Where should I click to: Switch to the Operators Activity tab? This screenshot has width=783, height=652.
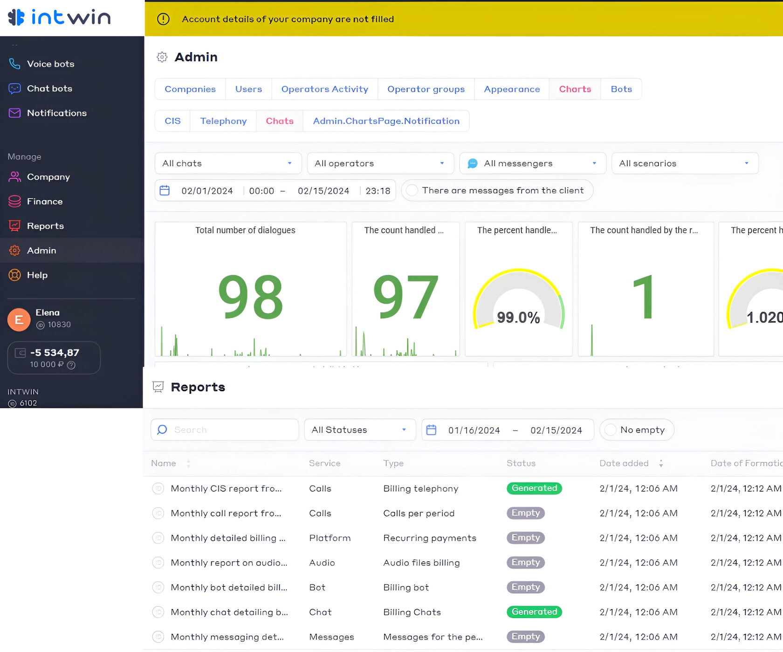tap(324, 89)
